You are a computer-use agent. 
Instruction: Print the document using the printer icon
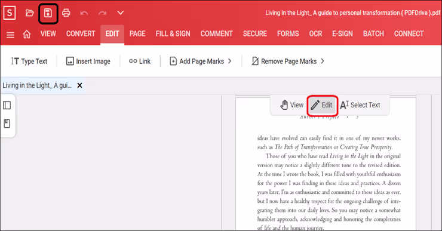66,13
